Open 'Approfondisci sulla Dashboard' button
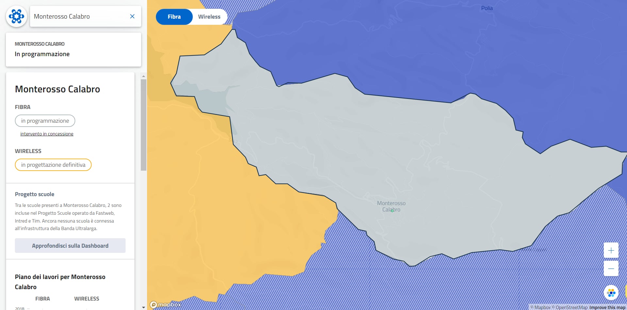The width and height of the screenshot is (627, 310). pyautogui.click(x=70, y=246)
